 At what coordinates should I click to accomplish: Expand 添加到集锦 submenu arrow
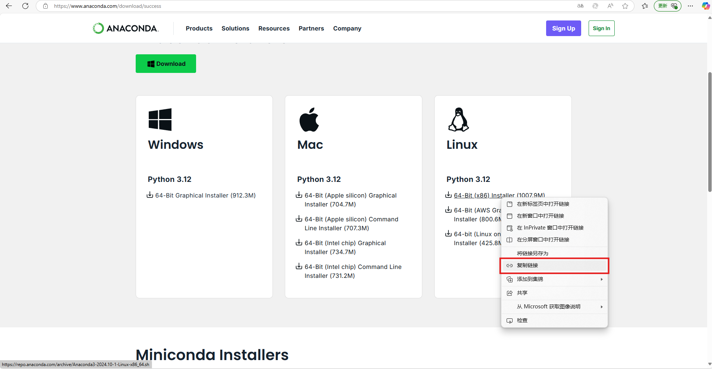pyautogui.click(x=602, y=279)
